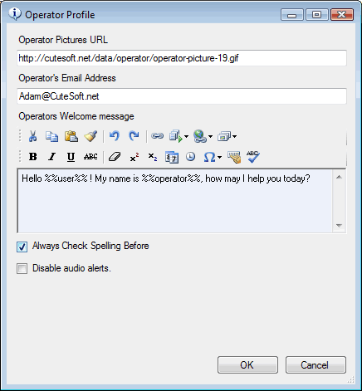This screenshot has height=391, width=362.
Task: Toggle Underline formatting
Action: coord(71,157)
